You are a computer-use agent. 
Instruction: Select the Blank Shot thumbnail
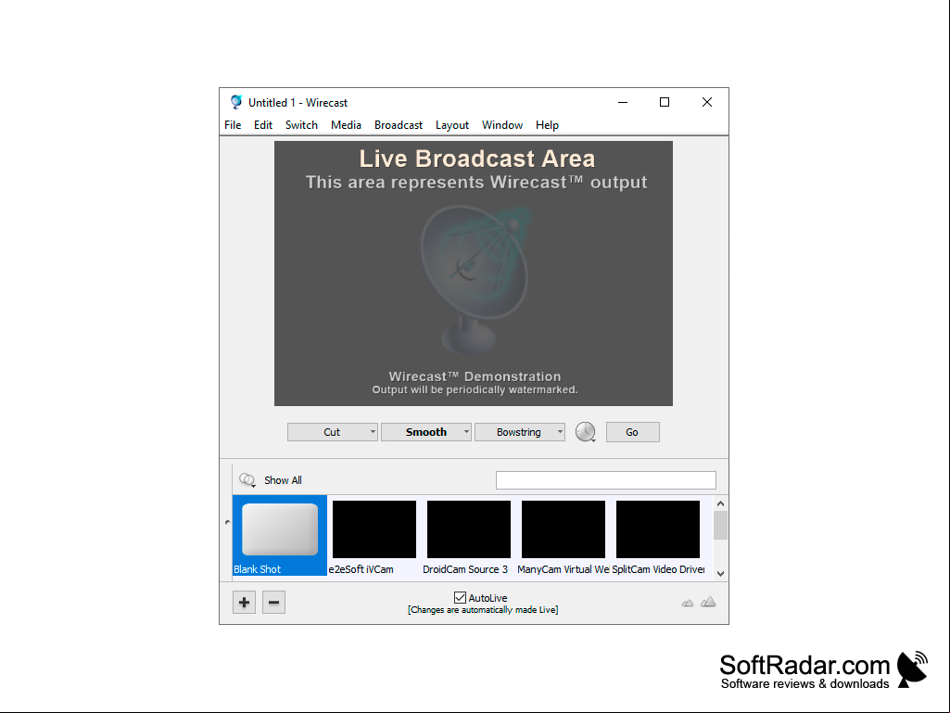tap(280, 535)
